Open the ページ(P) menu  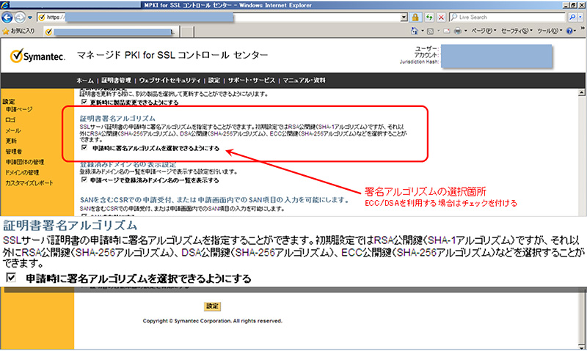[x=484, y=31]
